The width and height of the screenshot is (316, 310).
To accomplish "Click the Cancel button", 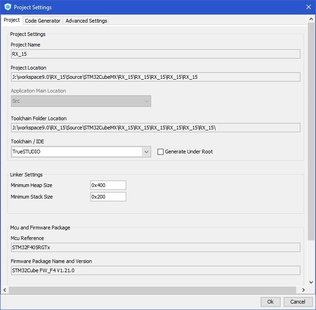I will 298,302.
